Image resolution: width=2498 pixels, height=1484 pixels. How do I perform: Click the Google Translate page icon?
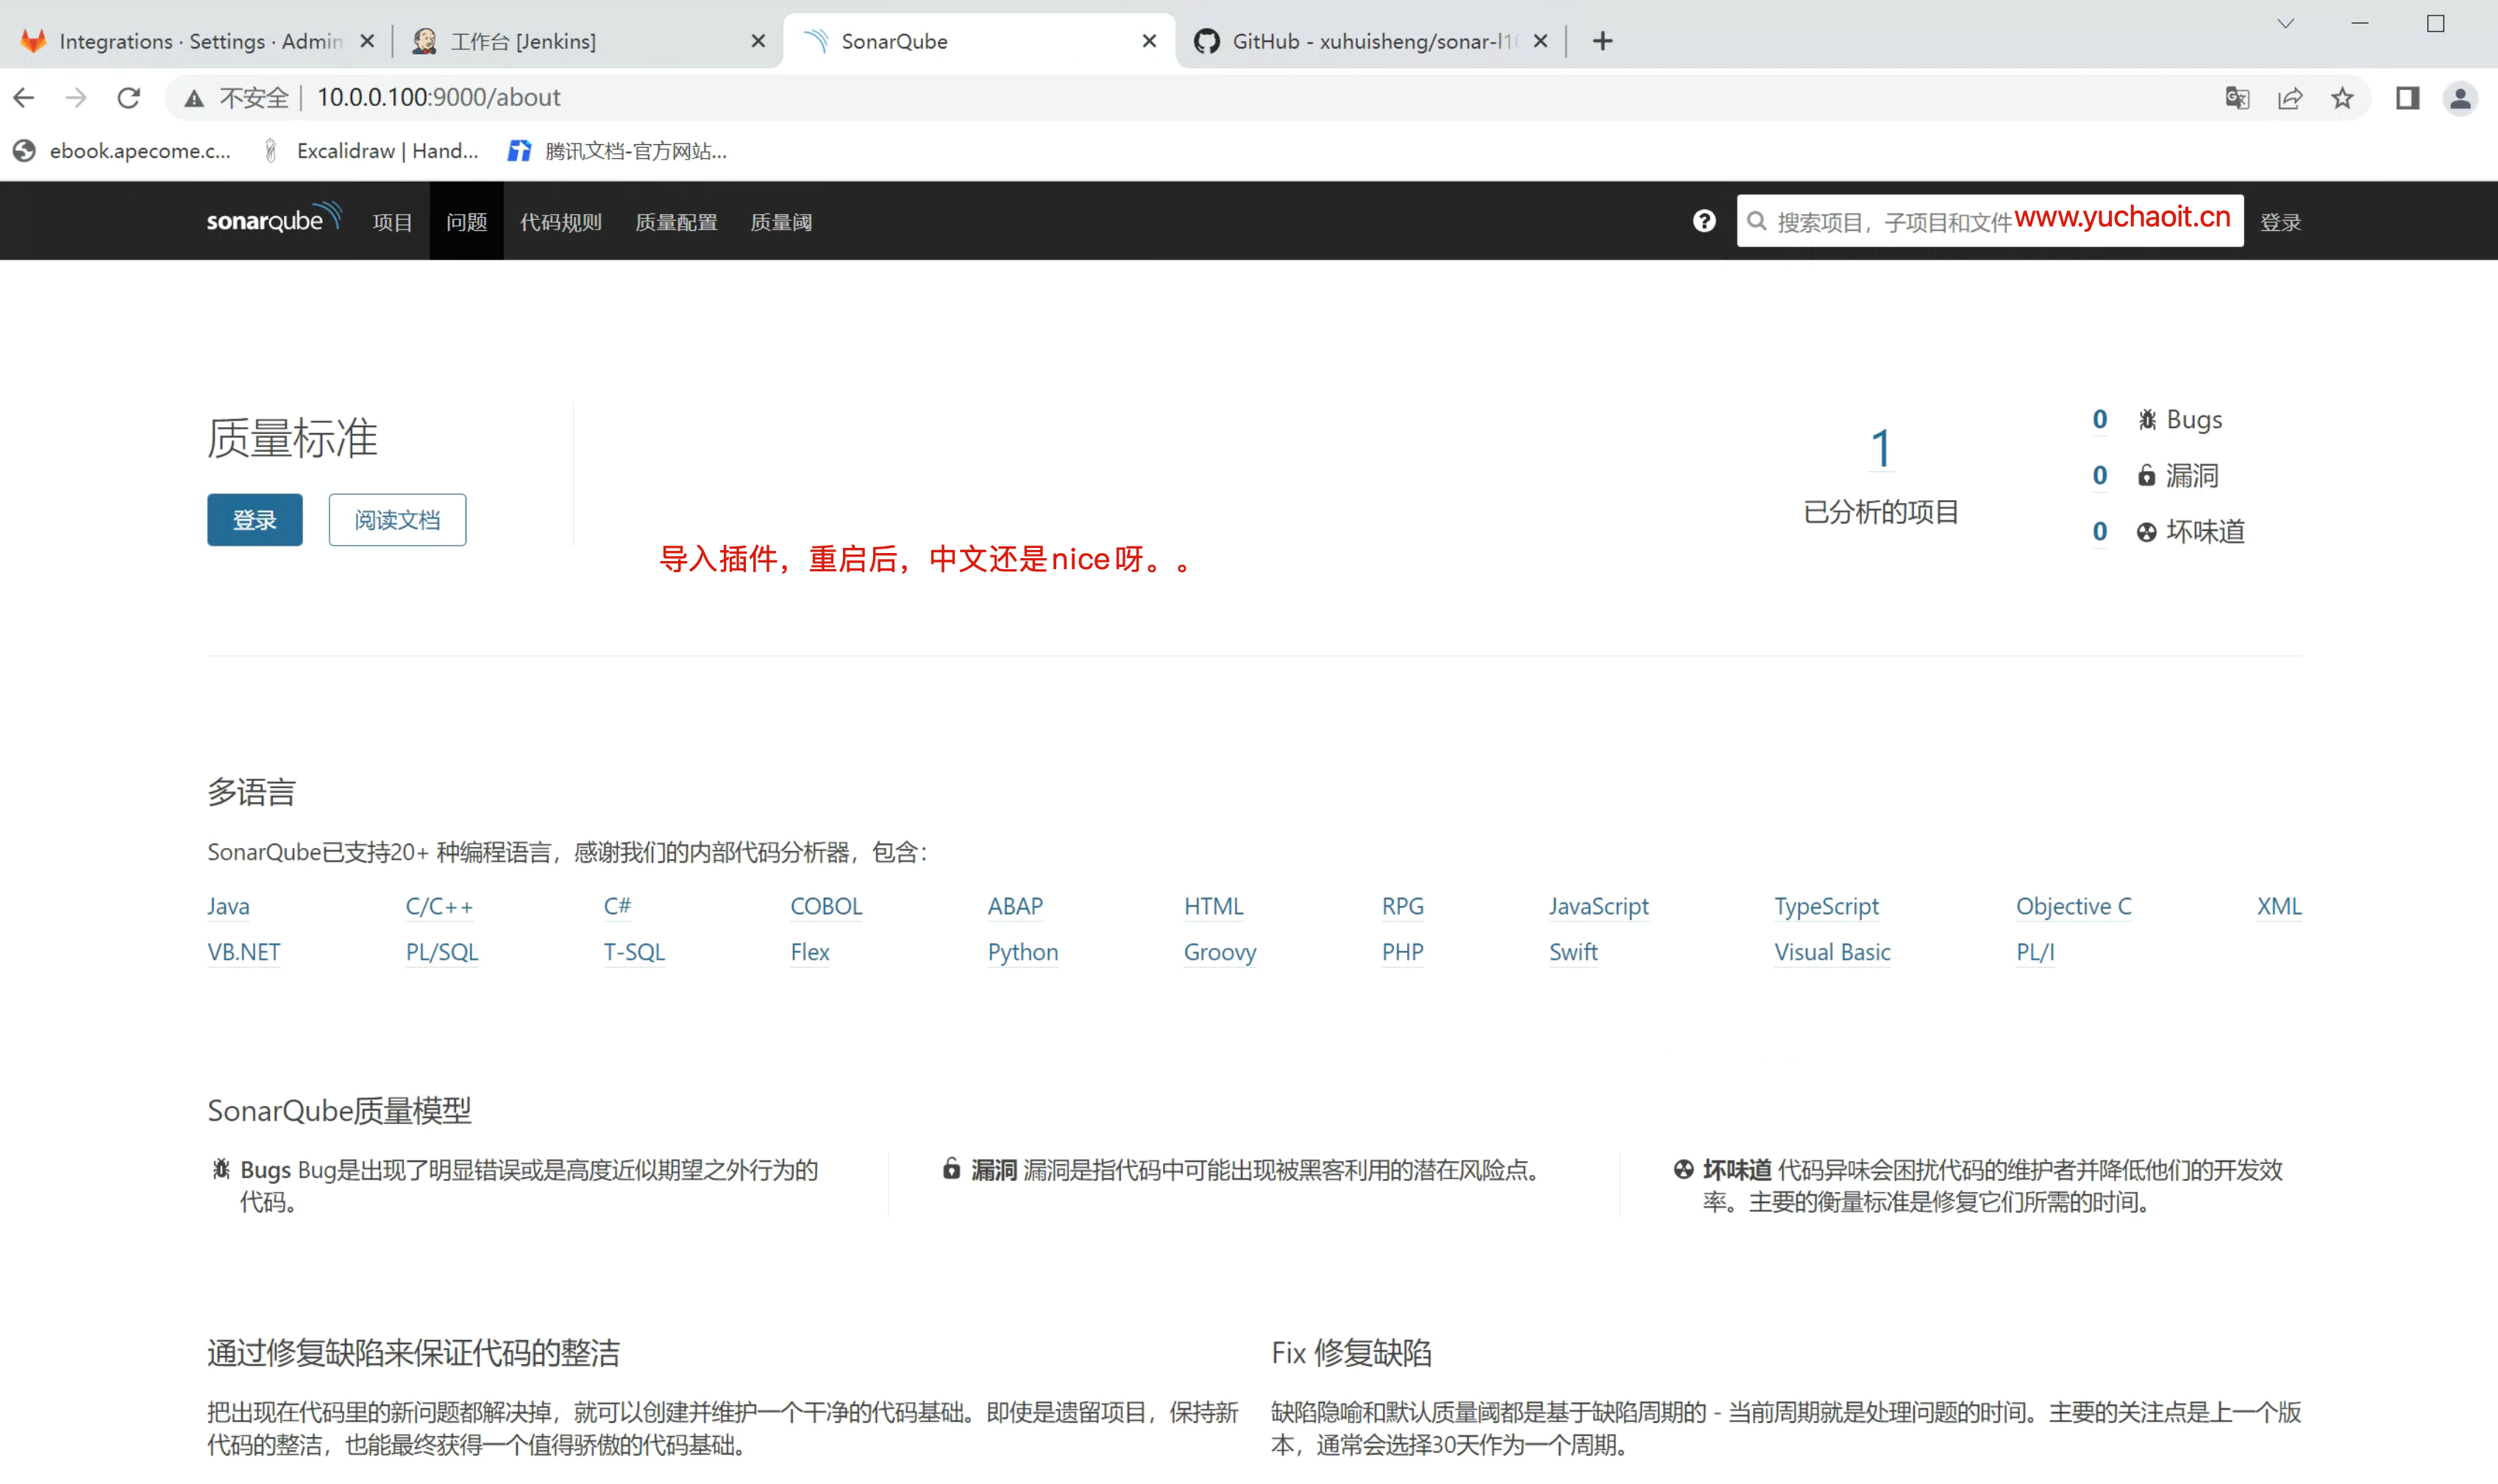tap(2237, 98)
